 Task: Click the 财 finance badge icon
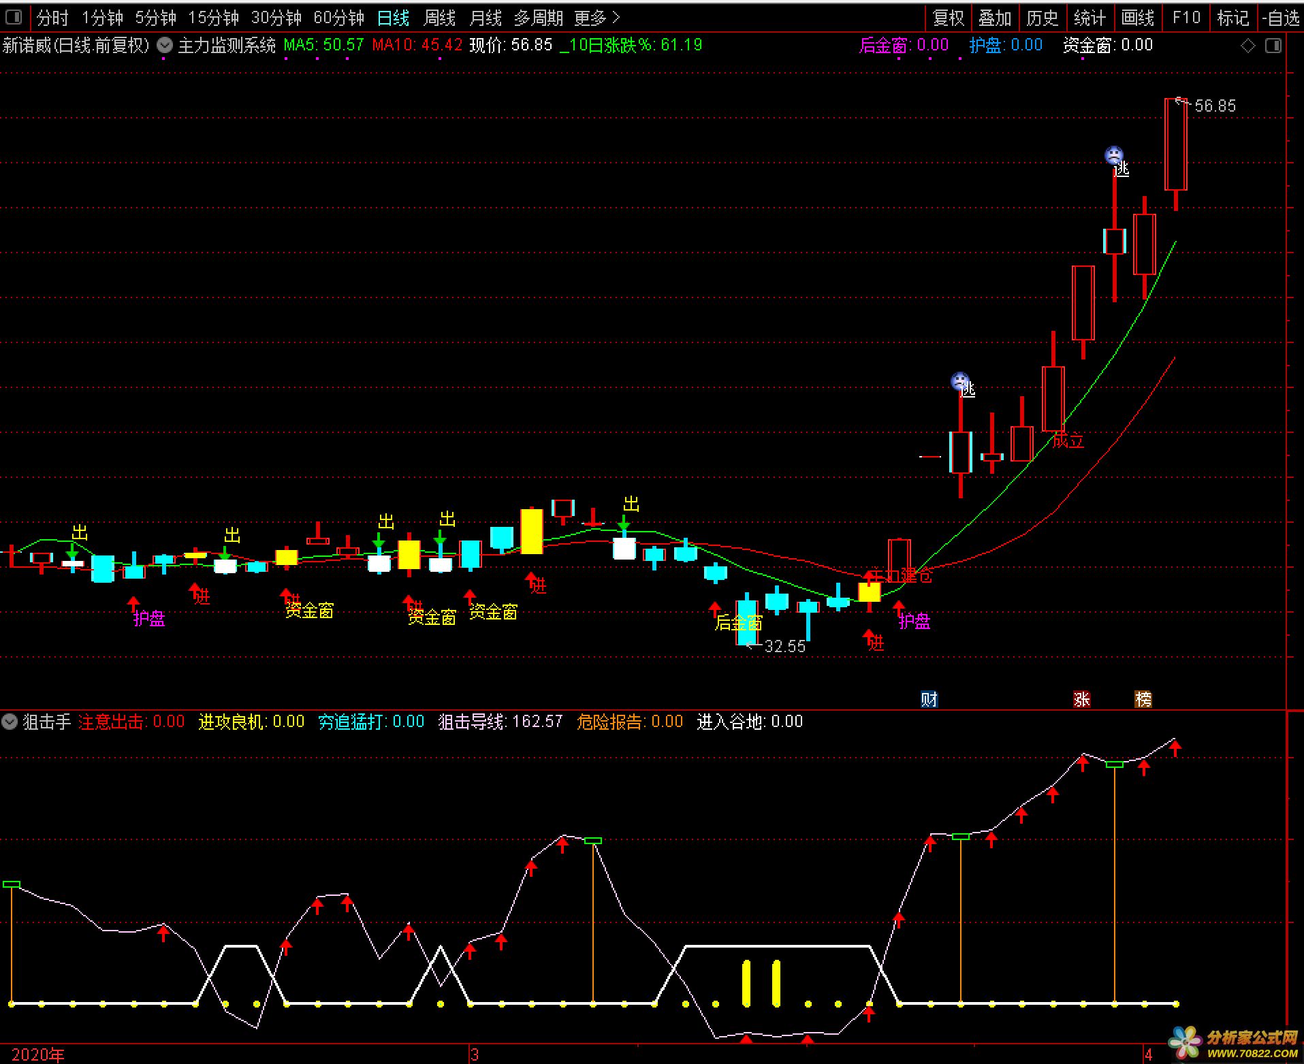(x=929, y=699)
